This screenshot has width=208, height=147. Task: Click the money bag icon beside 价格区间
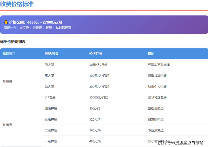click(6, 22)
